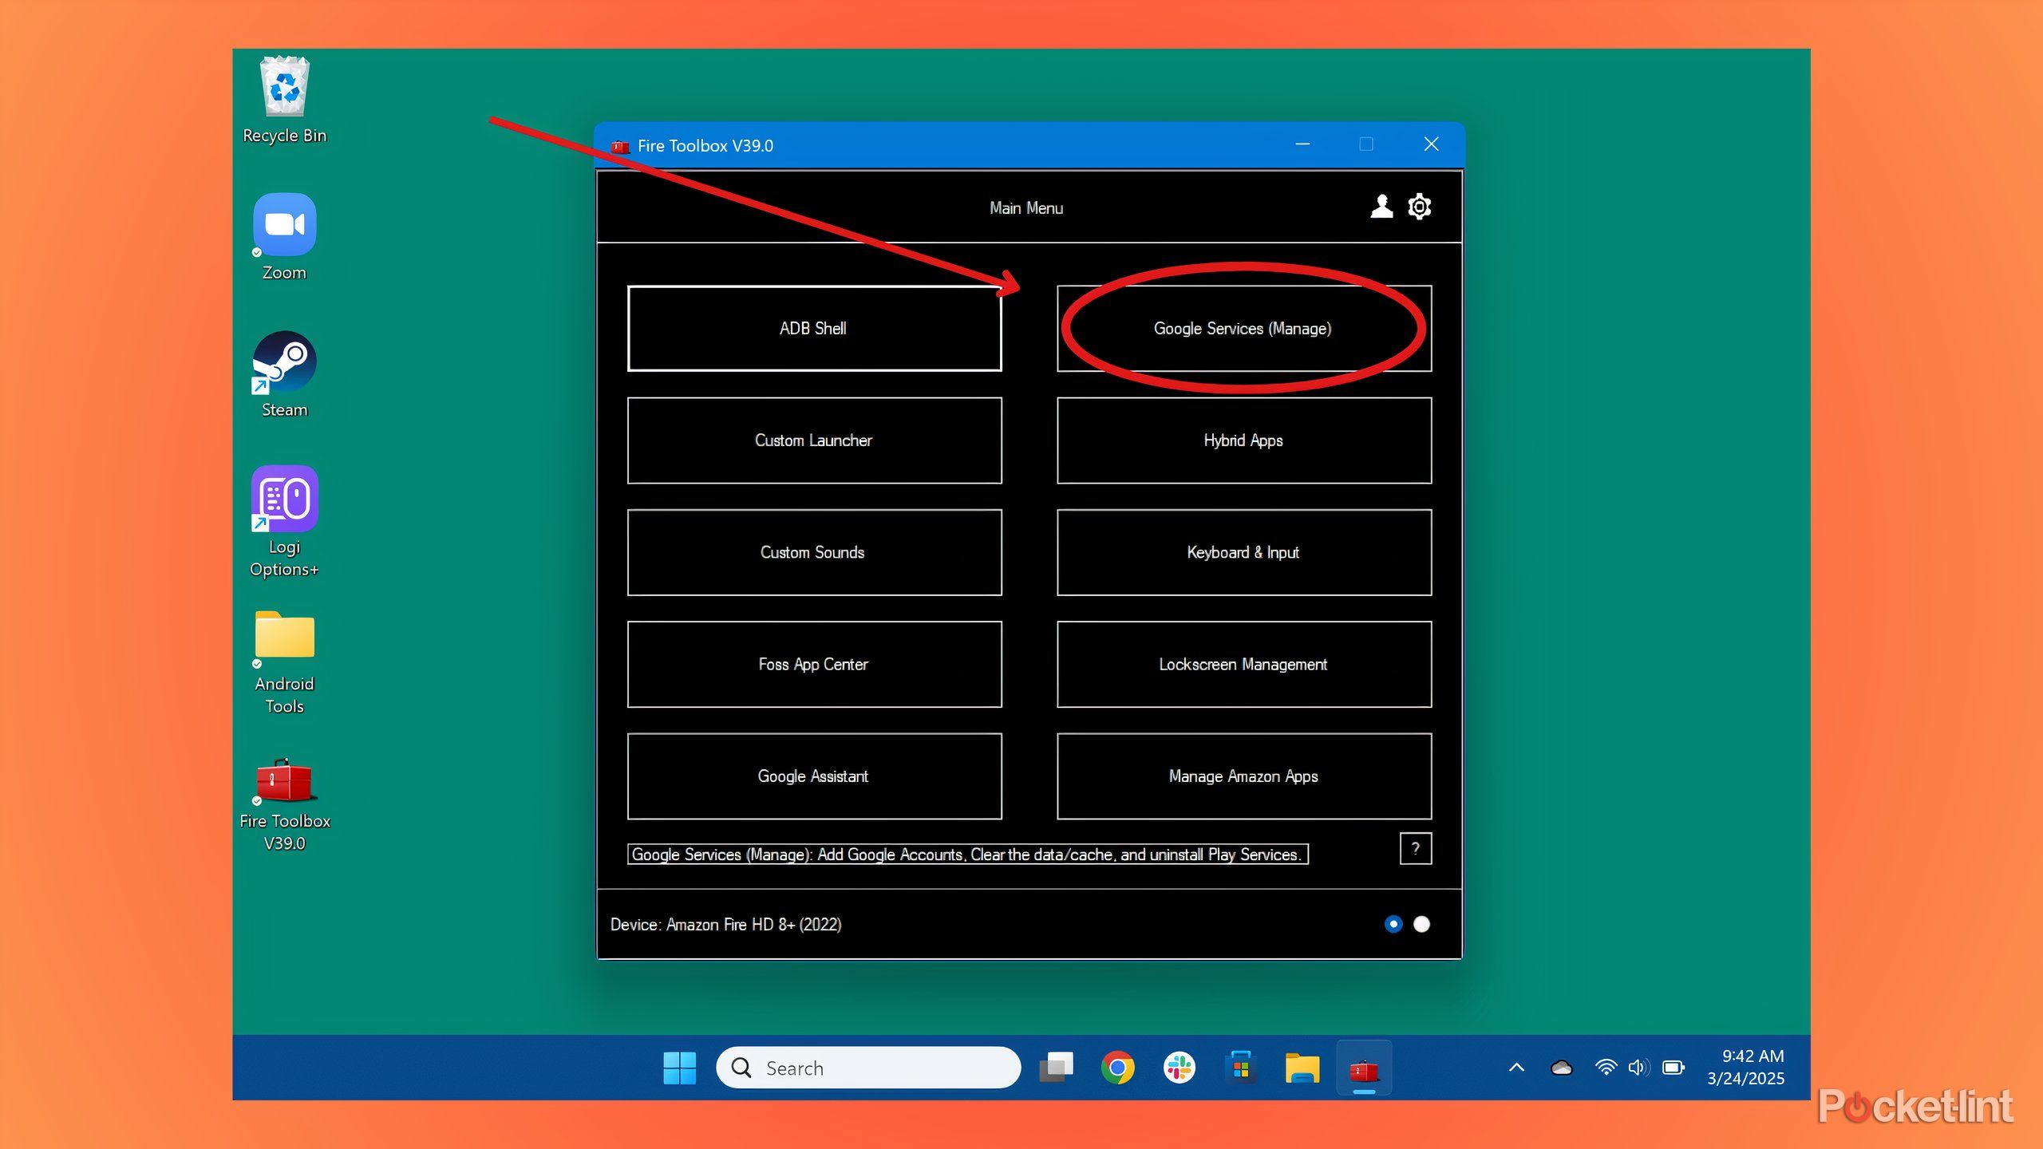The height and width of the screenshot is (1149, 2043).
Task: Switch to second menu page radio button
Action: pos(1421,924)
